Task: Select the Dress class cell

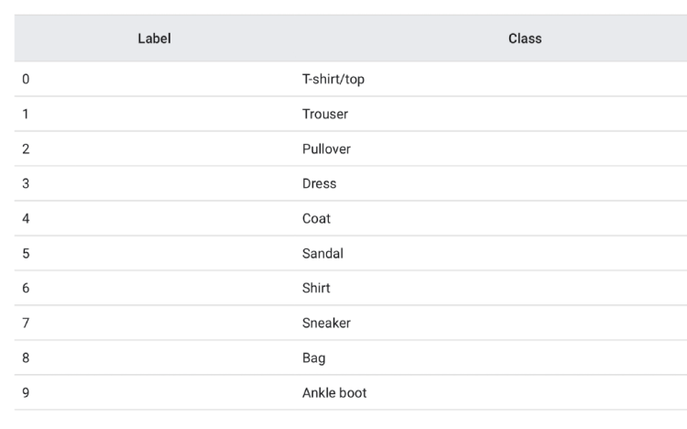Action: 319,183
